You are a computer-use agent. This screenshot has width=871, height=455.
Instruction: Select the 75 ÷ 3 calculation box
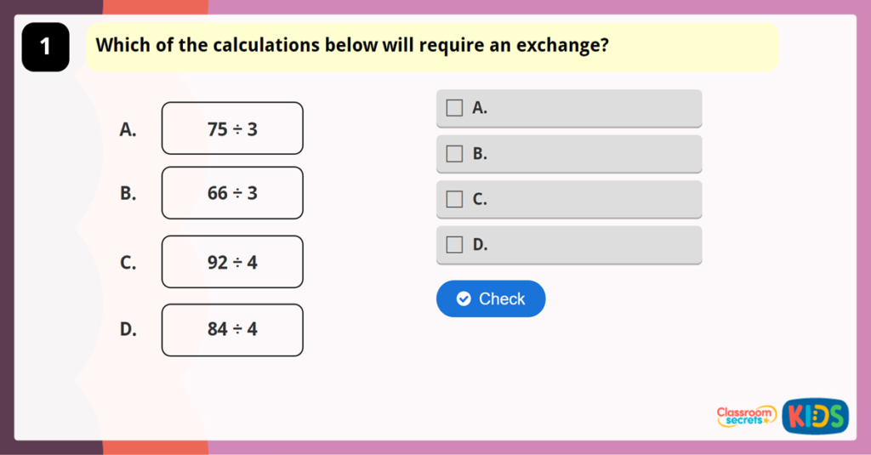click(232, 128)
